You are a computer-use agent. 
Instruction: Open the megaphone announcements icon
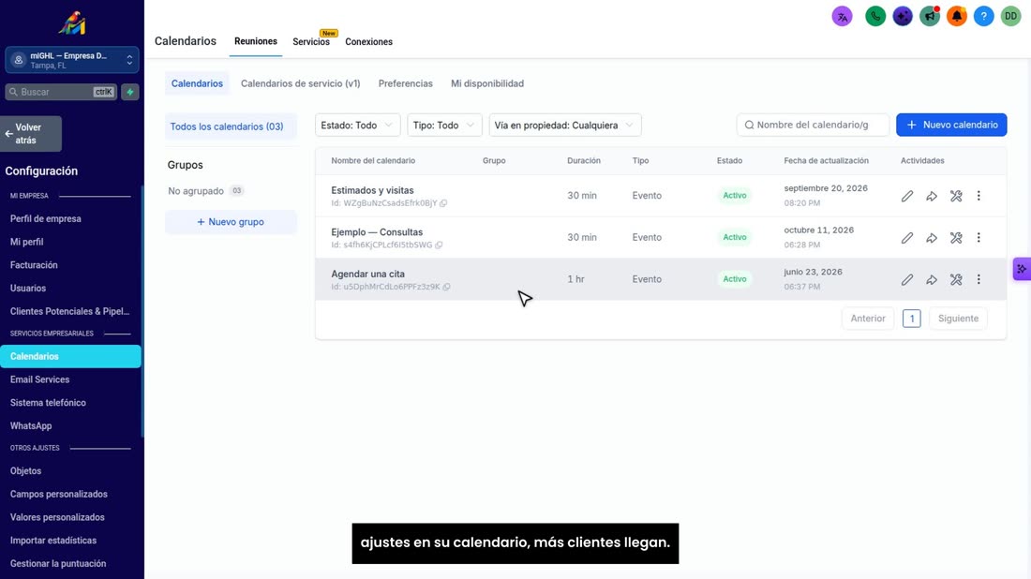point(930,17)
